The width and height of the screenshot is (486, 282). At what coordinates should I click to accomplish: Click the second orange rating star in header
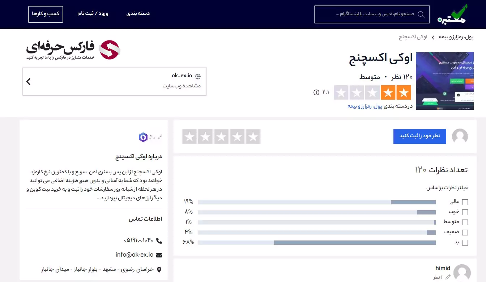(x=388, y=92)
